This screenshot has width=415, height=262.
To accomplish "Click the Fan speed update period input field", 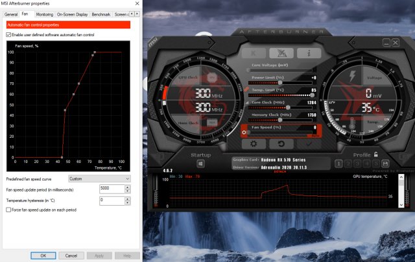I will (x=112, y=189).
